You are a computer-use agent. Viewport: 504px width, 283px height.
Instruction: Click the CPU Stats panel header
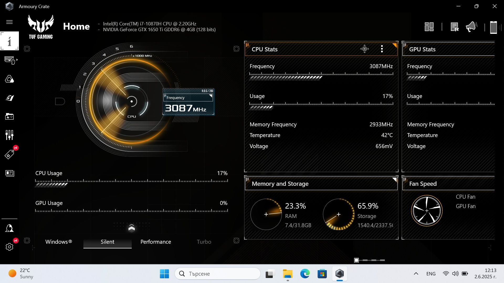pyautogui.click(x=321, y=49)
